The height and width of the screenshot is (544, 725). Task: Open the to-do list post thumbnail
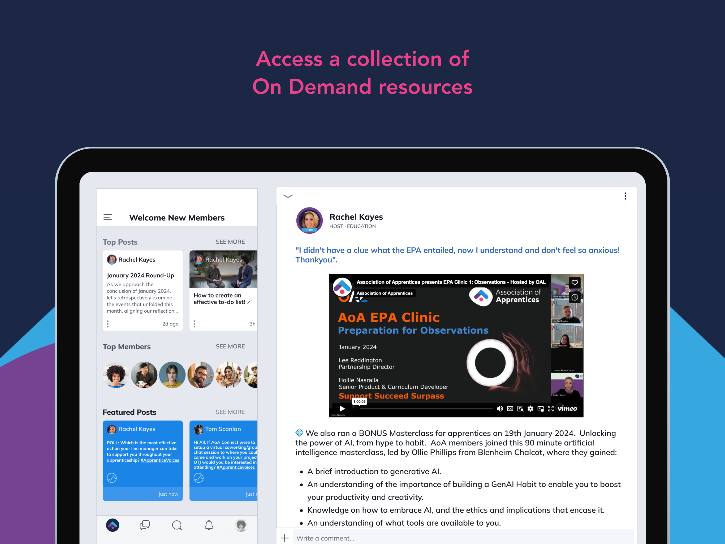[x=223, y=269]
